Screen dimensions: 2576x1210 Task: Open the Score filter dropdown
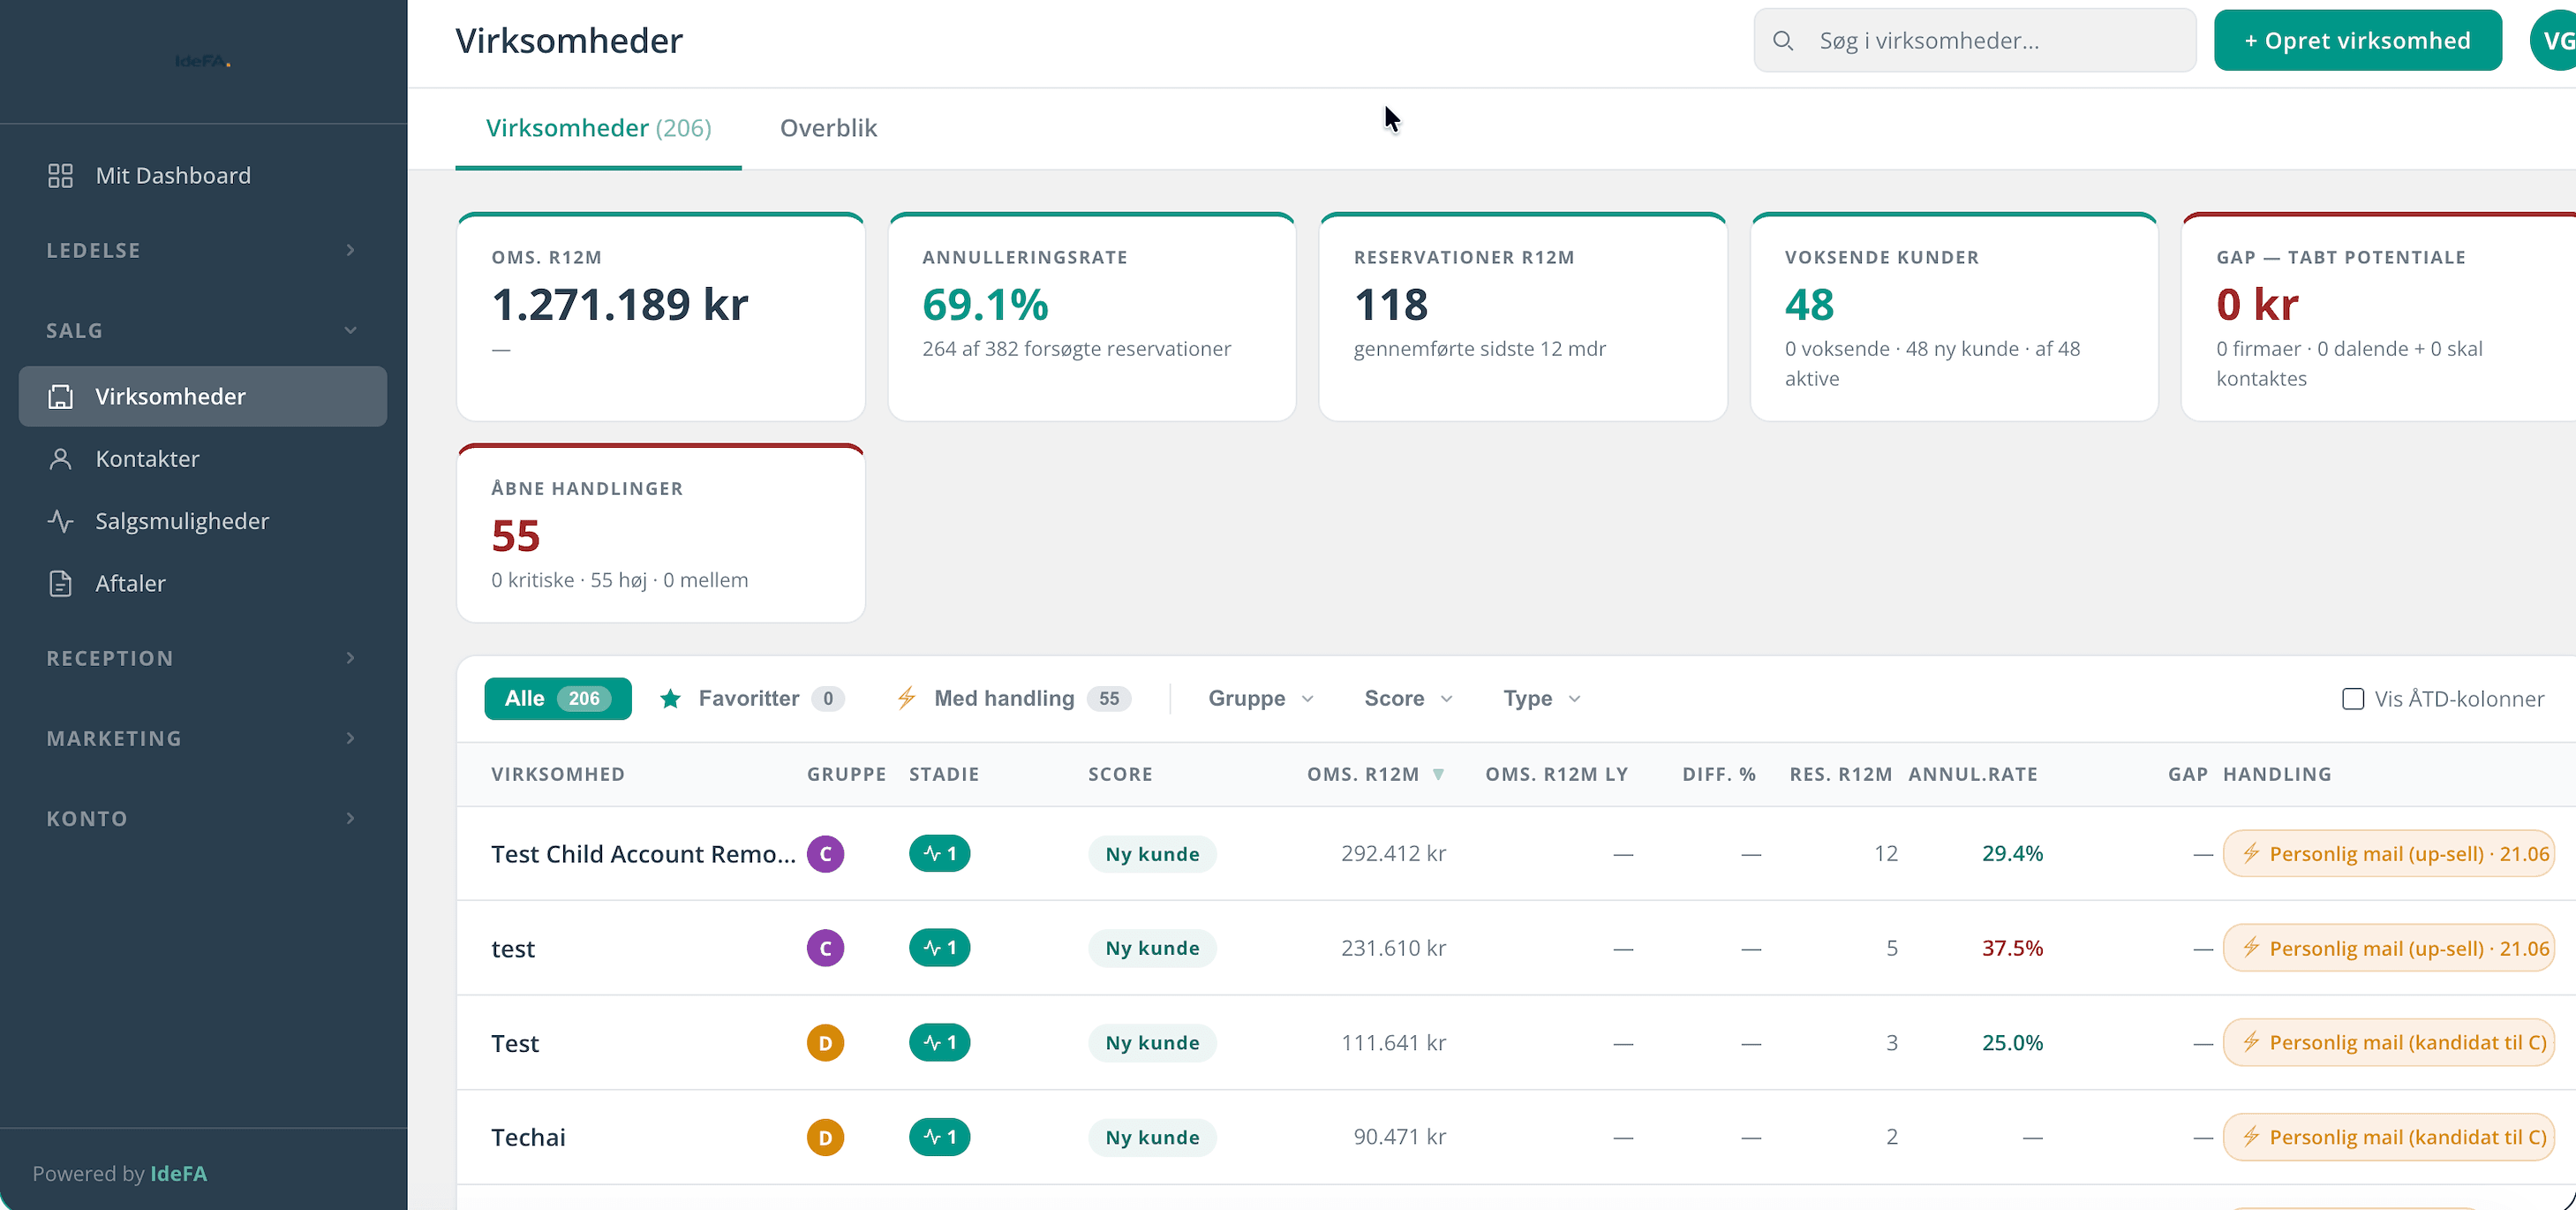coord(1408,699)
